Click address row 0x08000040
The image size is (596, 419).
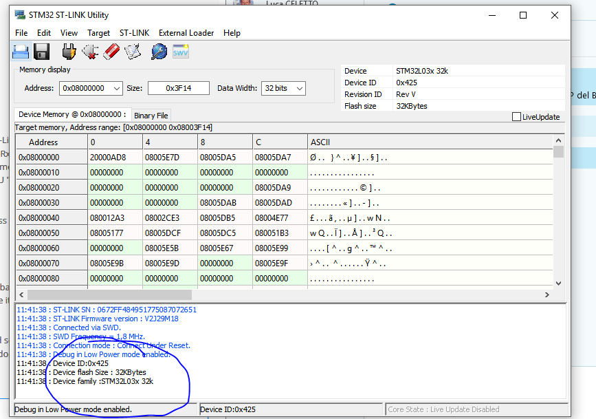(x=52, y=218)
